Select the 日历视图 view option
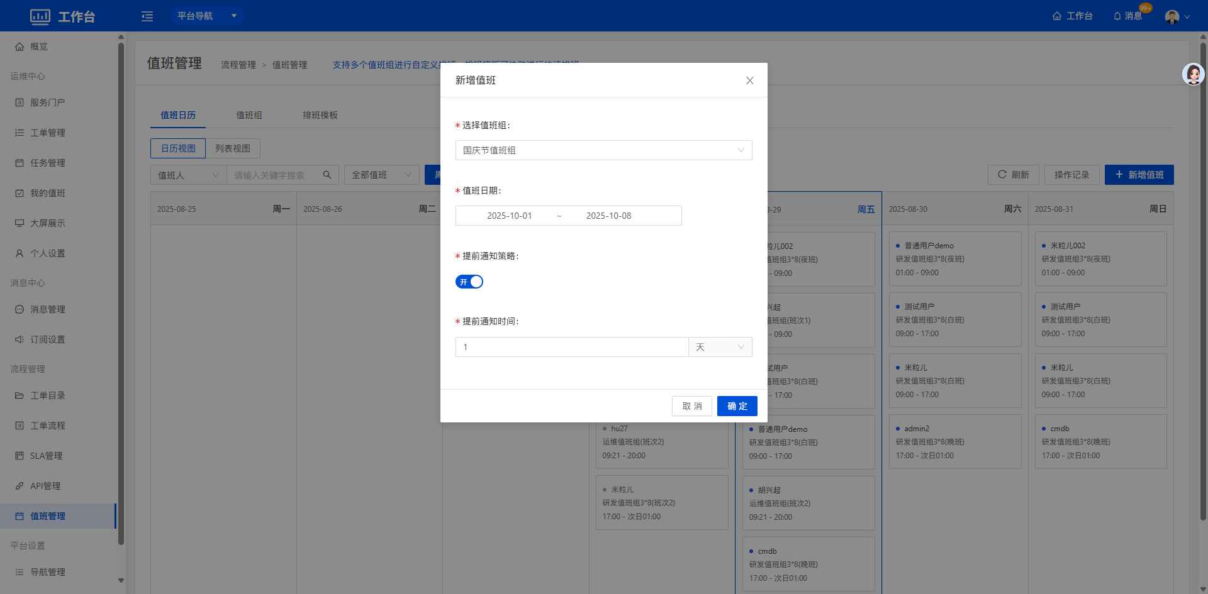 [178, 148]
